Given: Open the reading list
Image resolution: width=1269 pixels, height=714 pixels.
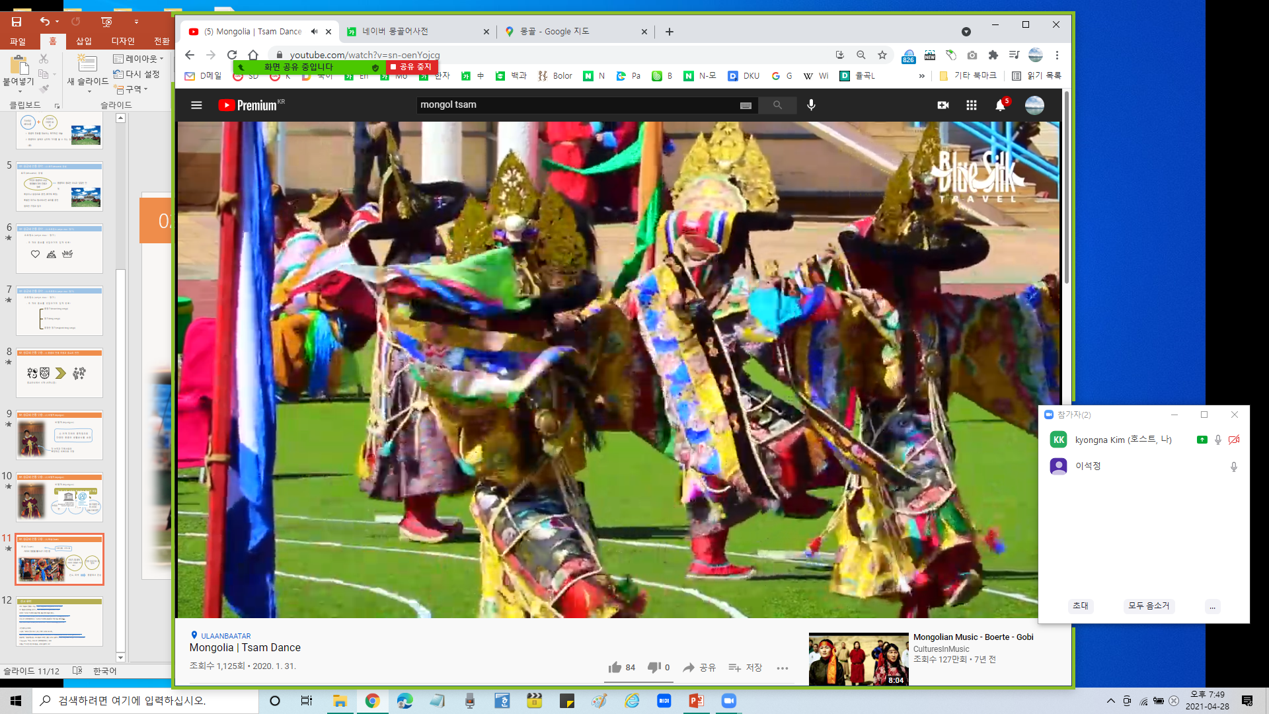Looking at the screenshot, I should tap(1036, 76).
